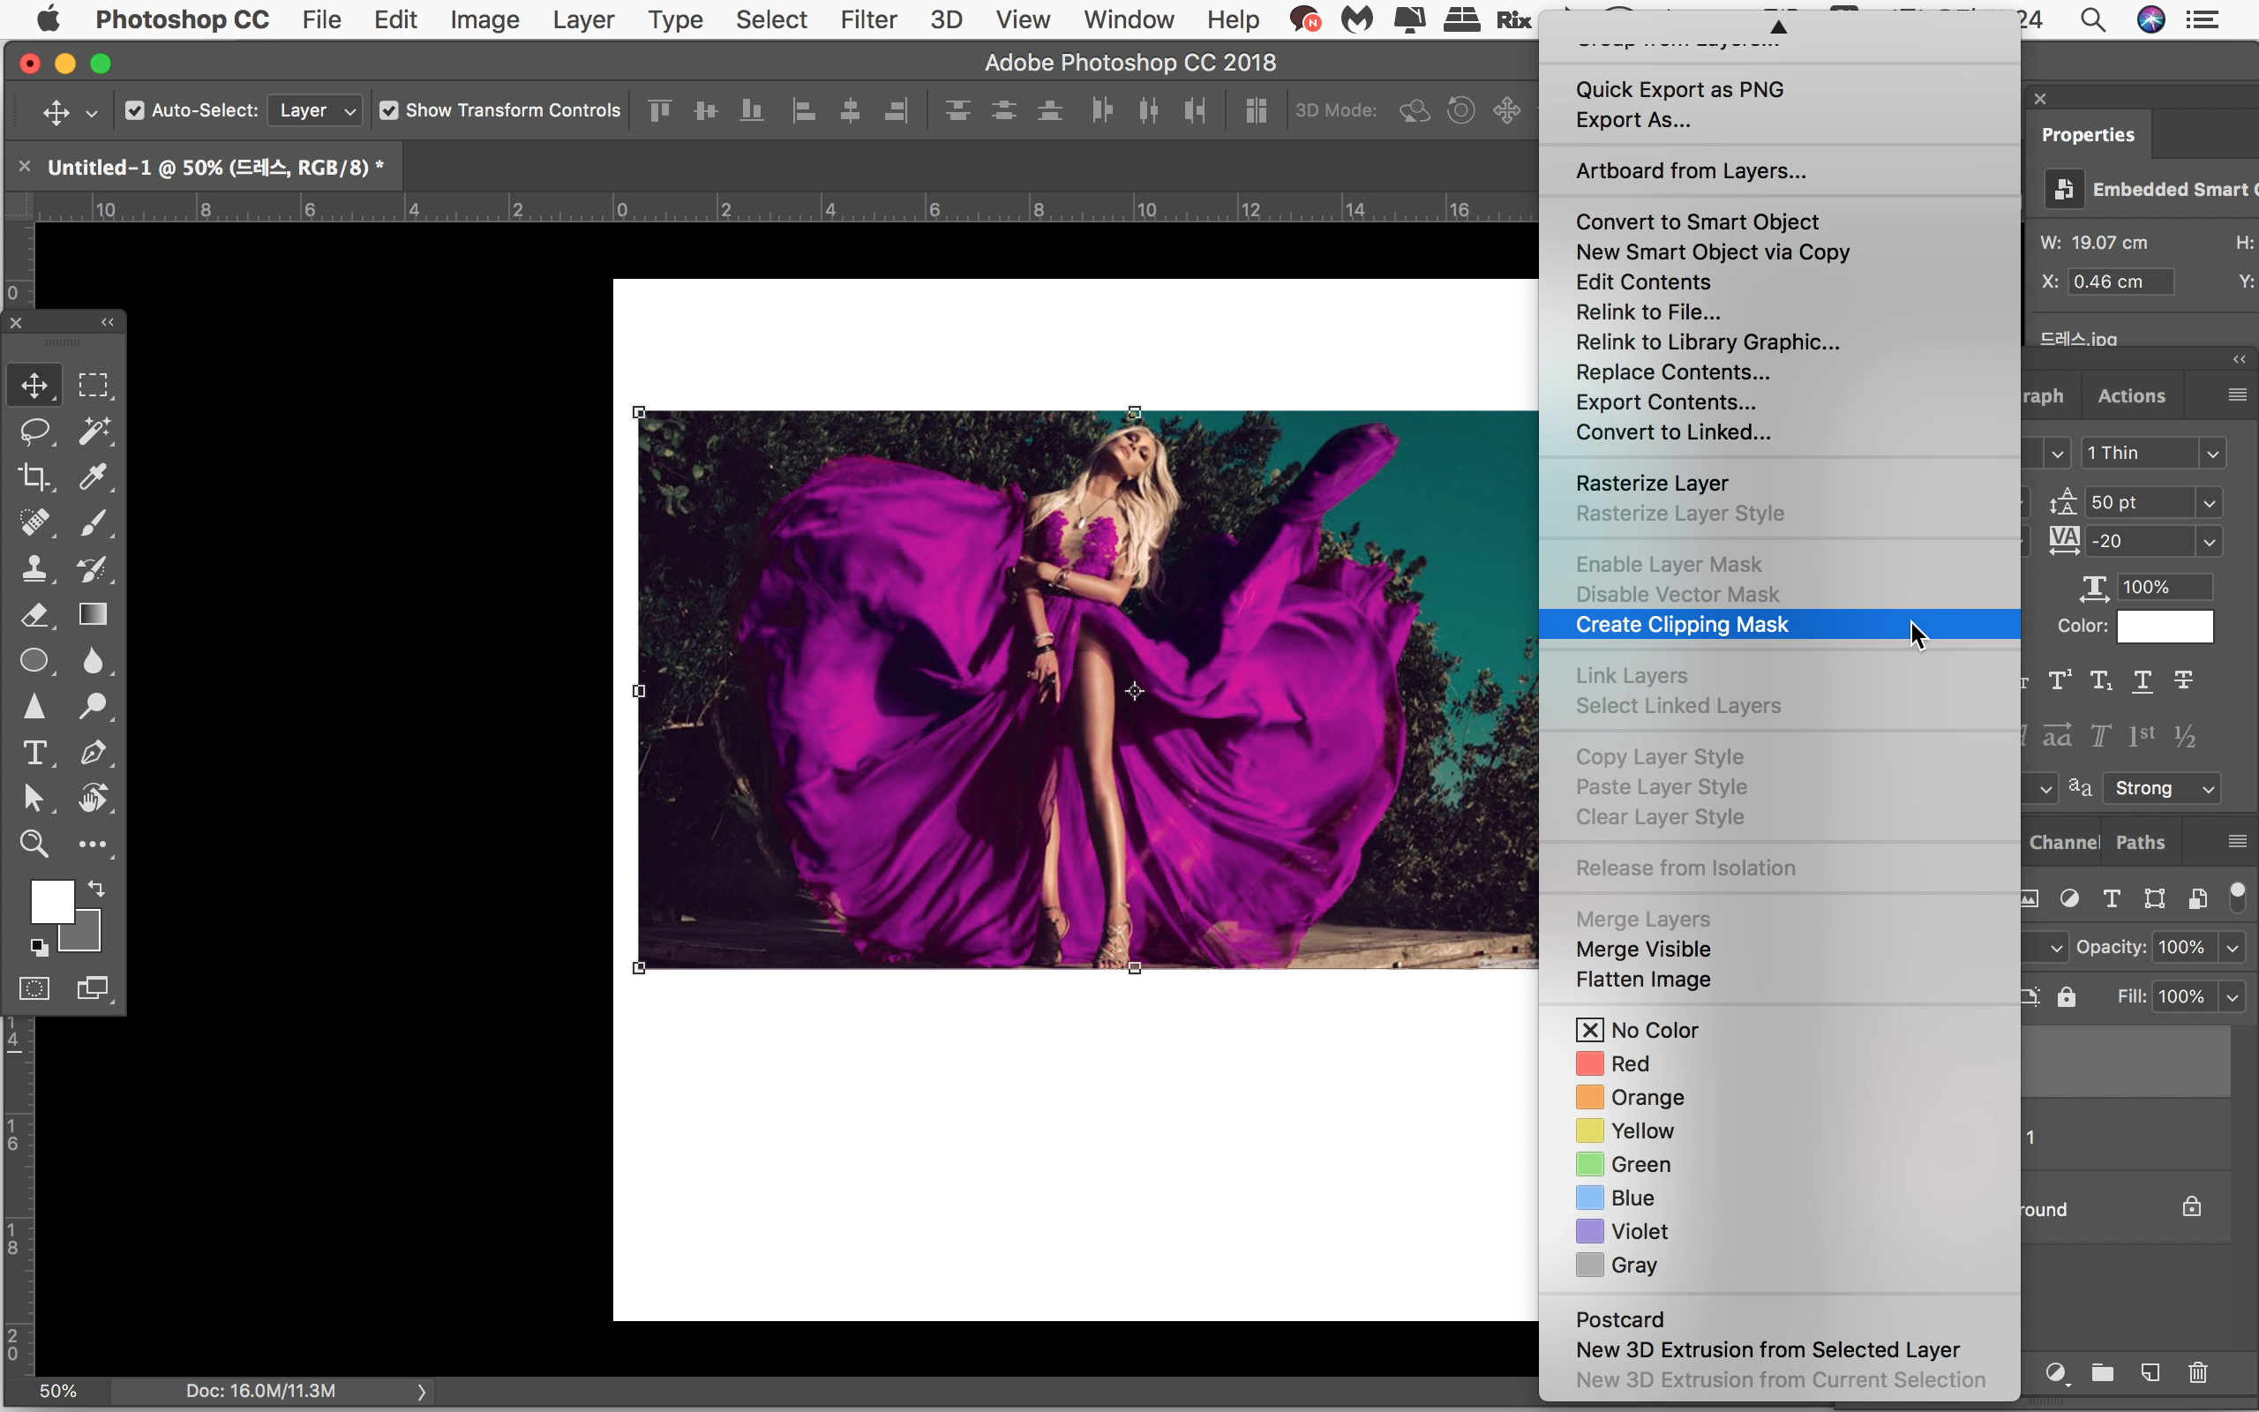Uncheck the Auto-Select checkbox
2259x1412 pixels.
[134, 111]
